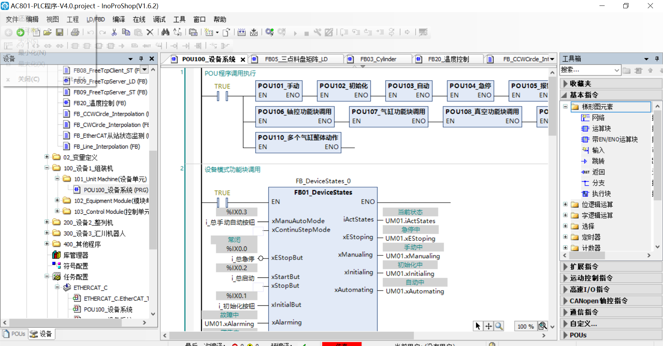Click the copy toolbar icon
Viewport: 663px width, 346px height.
pyautogui.click(x=126, y=32)
